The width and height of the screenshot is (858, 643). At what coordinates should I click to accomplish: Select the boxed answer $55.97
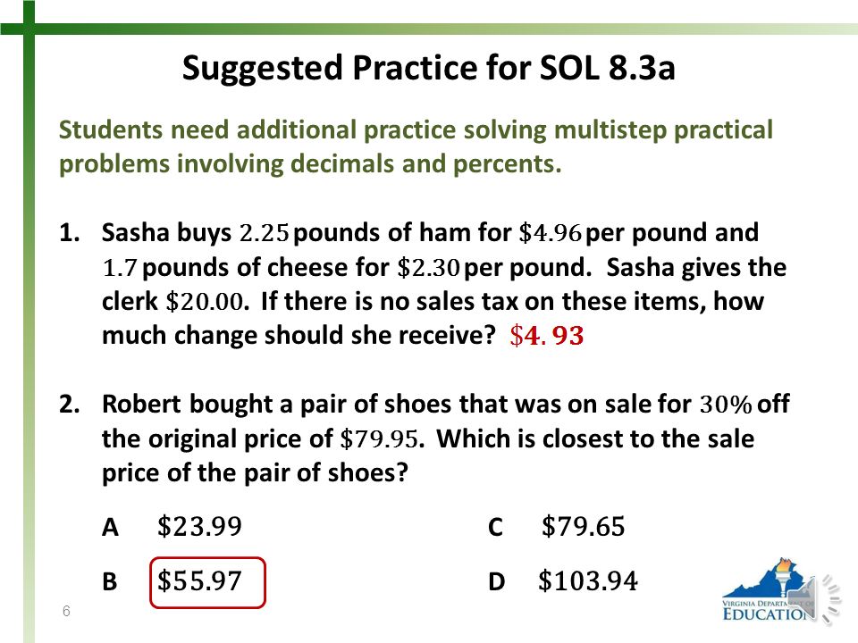pos(207,582)
